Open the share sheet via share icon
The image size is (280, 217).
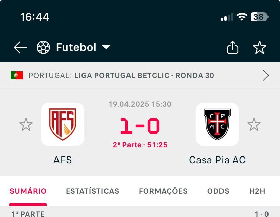(233, 47)
